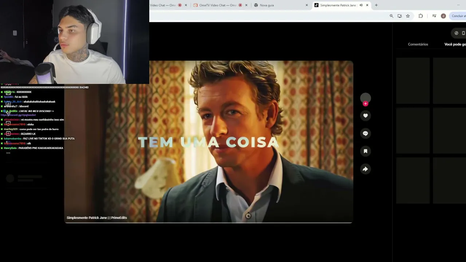Switch to the first Video Chat tab
This screenshot has width=466, height=262.
coord(169,5)
